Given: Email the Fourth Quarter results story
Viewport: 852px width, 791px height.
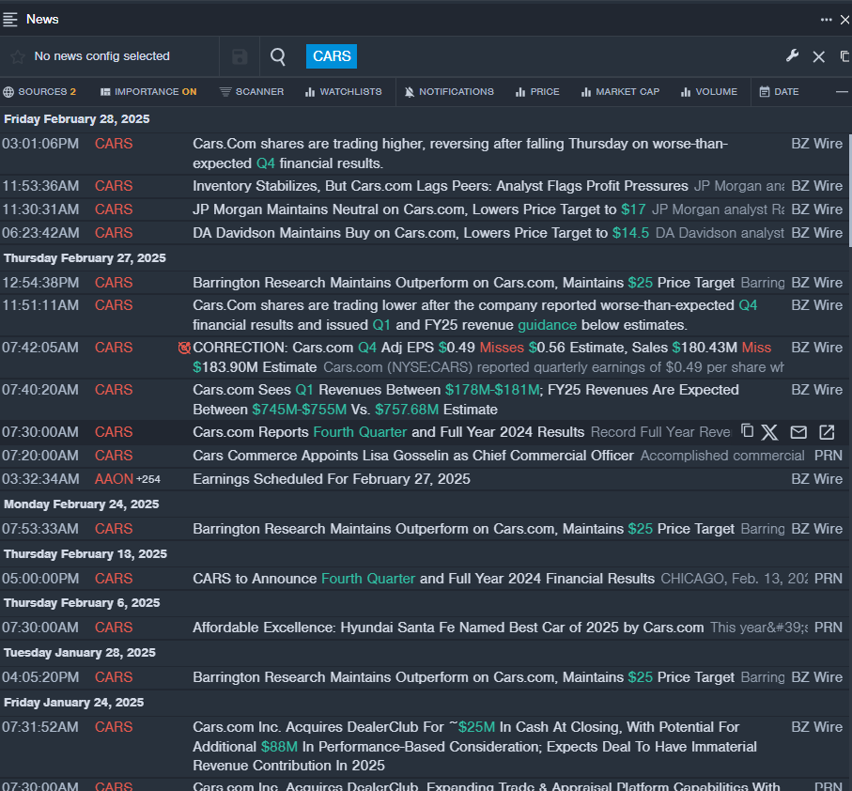Looking at the screenshot, I should pyautogui.click(x=798, y=432).
